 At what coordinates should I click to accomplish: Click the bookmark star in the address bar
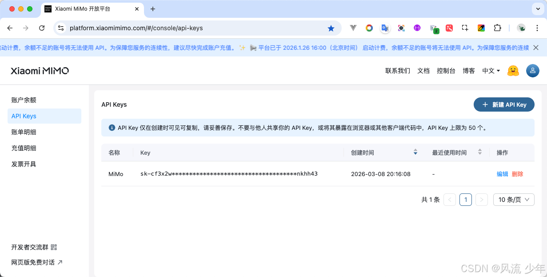click(x=331, y=28)
